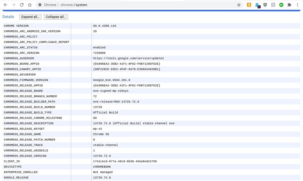Go back to the previous page
The width and height of the screenshot is (303, 181).
pyautogui.click(x=5, y=5)
